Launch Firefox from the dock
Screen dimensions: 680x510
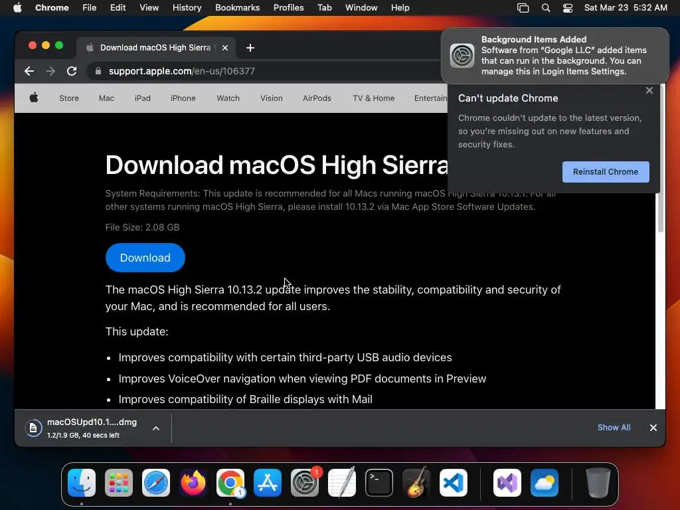[x=193, y=483]
